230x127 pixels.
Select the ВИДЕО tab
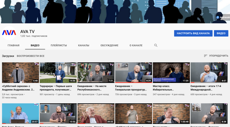pos(35,45)
